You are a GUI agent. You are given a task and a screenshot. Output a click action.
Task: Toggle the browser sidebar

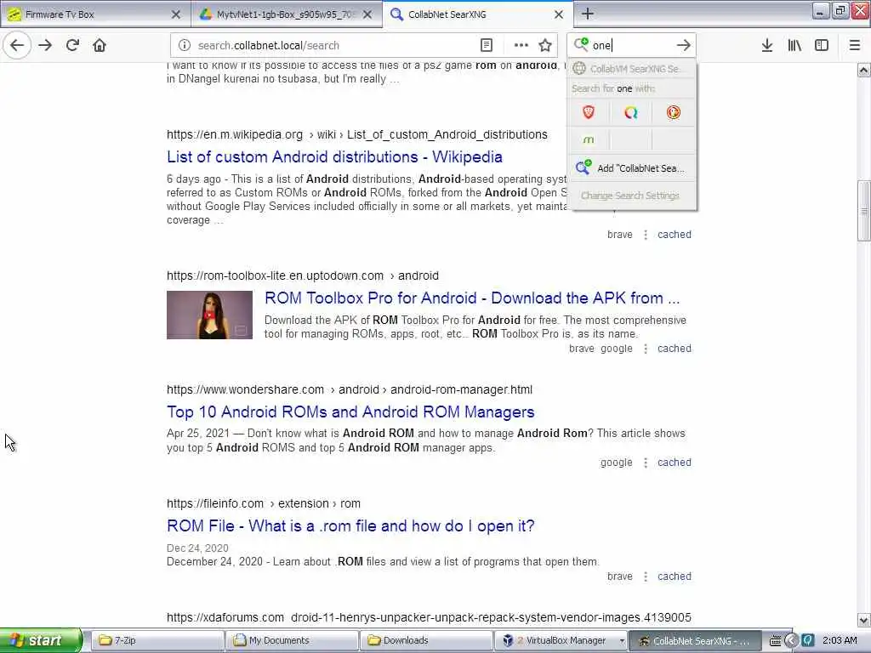coord(822,46)
